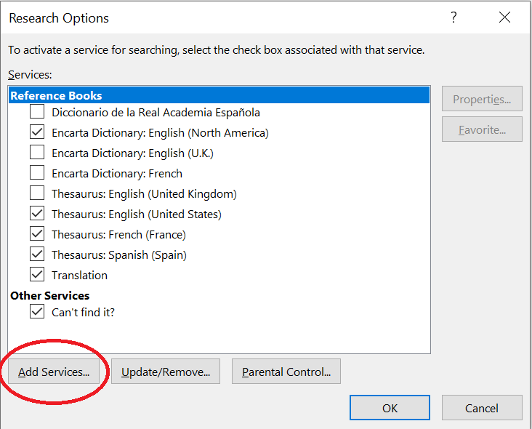Toggle the Can't find it? checkbox
This screenshot has width=532, height=429.
click(37, 311)
